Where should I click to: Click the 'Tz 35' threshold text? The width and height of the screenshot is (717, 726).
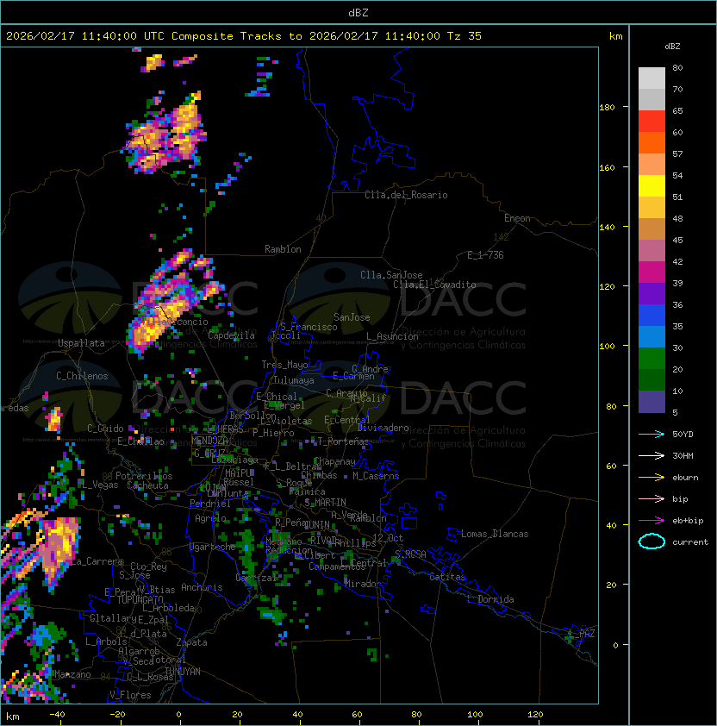pyautogui.click(x=464, y=36)
